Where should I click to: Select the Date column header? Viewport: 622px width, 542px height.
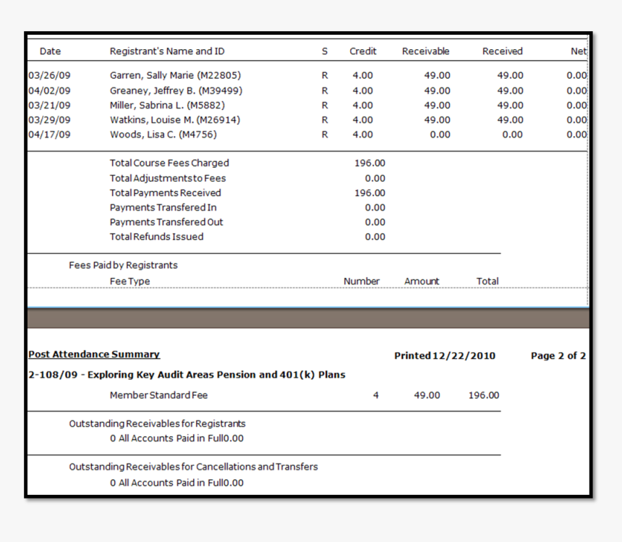click(x=50, y=51)
